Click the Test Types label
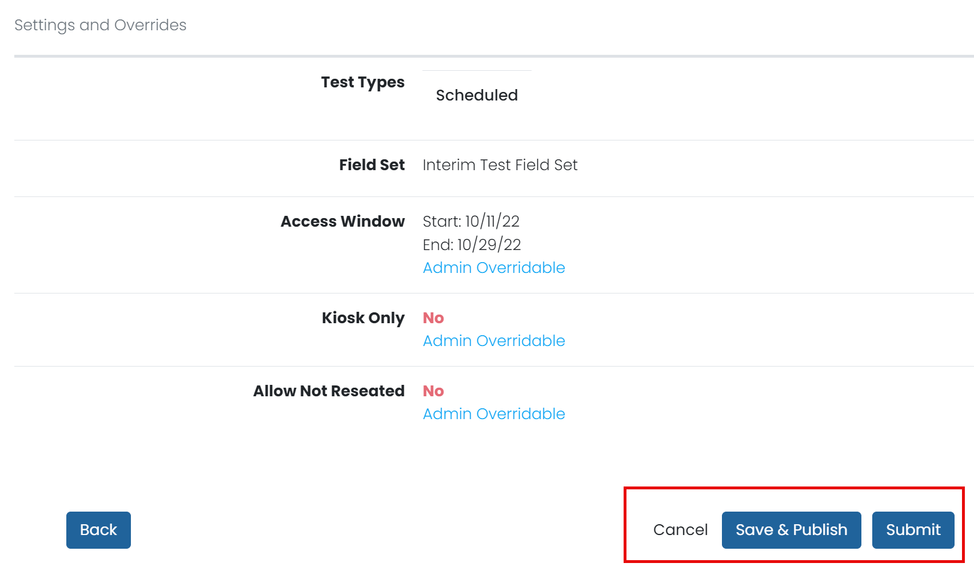The height and width of the screenshot is (571, 974). coord(362,82)
